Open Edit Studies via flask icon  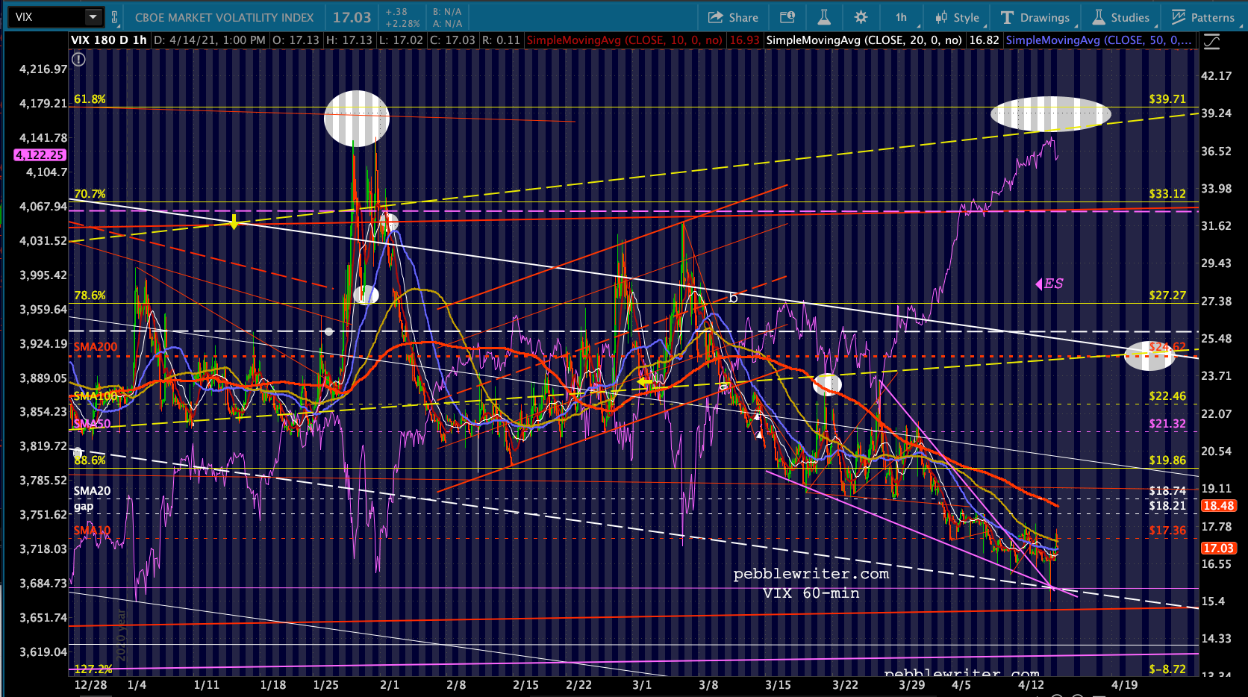pos(824,17)
